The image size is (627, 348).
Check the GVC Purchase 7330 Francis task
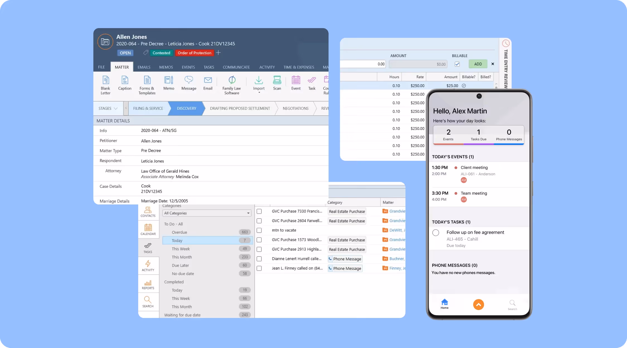tap(259, 211)
